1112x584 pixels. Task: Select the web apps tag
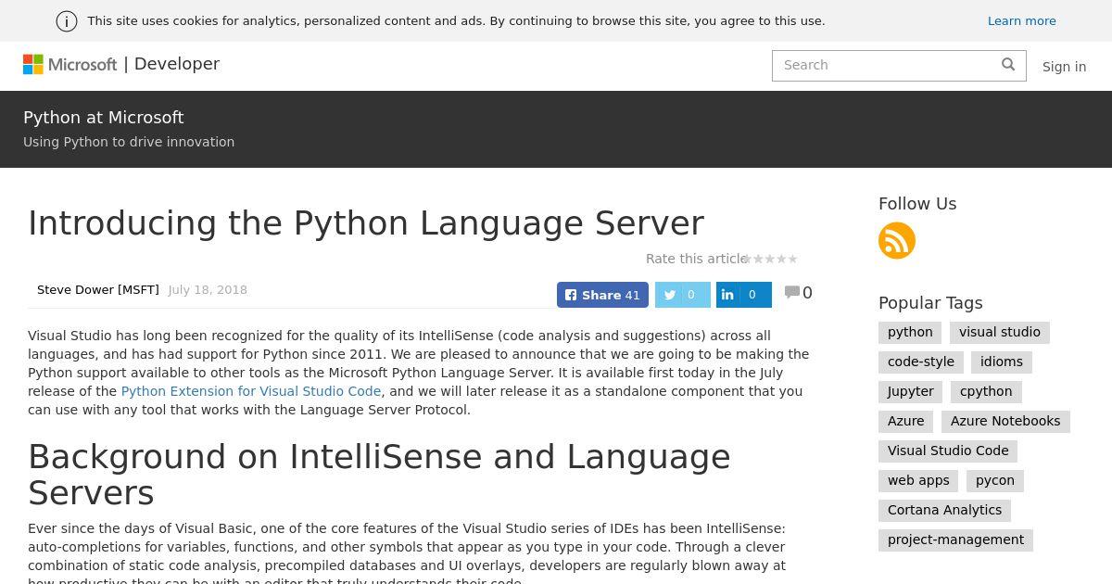tap(918, 480)
